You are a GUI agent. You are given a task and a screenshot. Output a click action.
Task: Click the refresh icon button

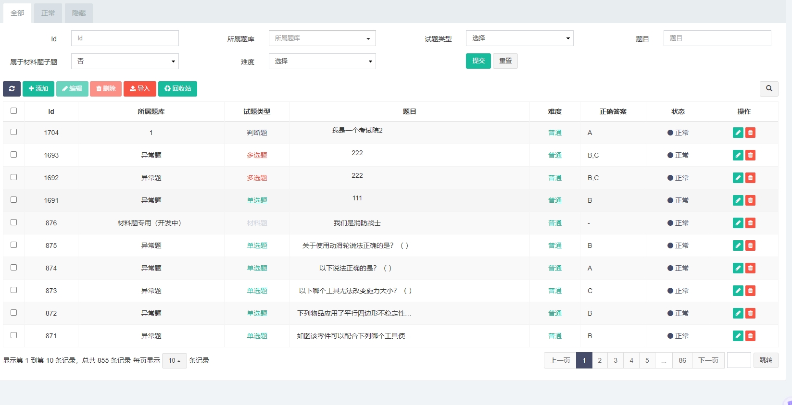(12, 88)
